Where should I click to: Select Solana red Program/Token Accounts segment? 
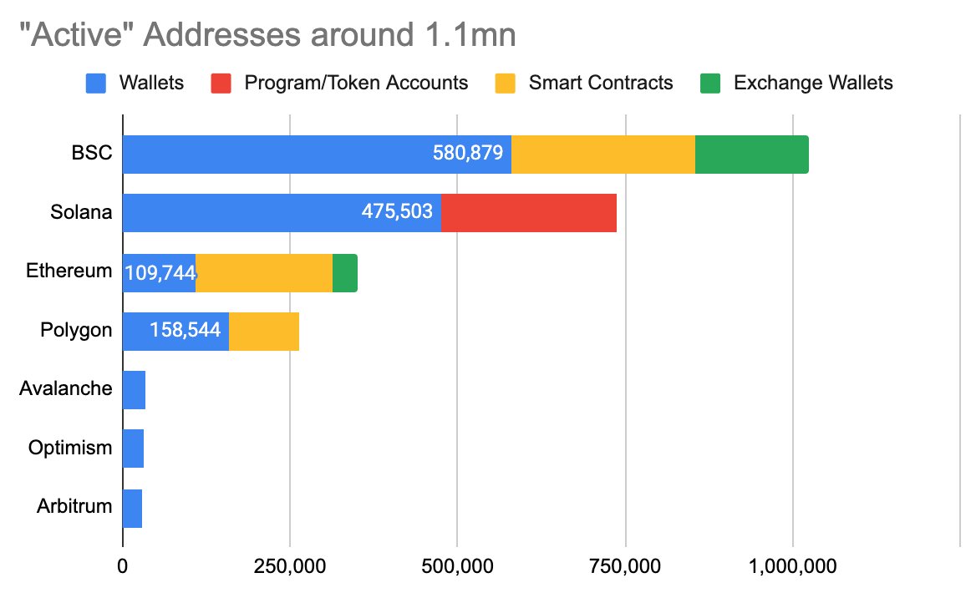click(x=529, y=213)
